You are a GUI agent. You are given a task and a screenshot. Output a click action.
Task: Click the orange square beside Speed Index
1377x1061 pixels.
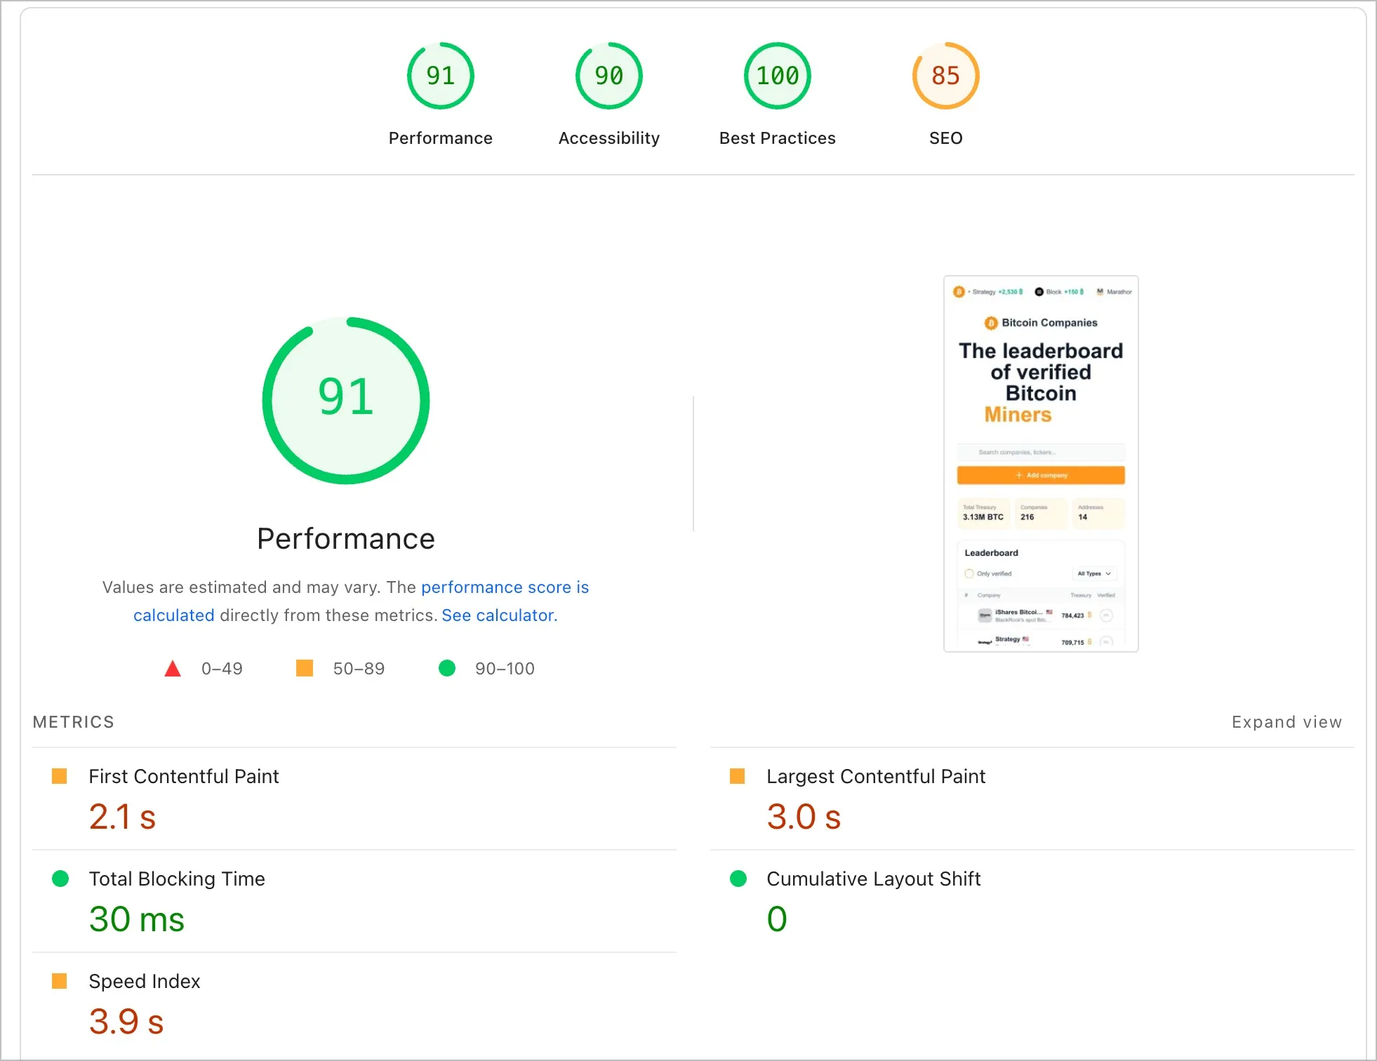60,981
